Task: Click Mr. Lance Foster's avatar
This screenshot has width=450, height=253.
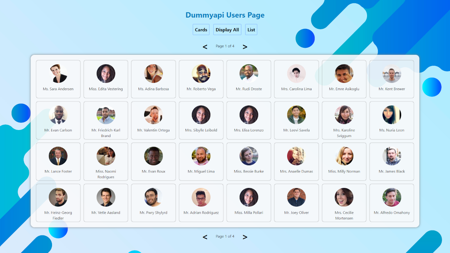Action: point(58,156)
